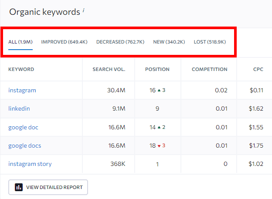Viewport: 272px width, 199px height.
Task: Open the instagram keyword link
Action: click(x=22, y=90)
